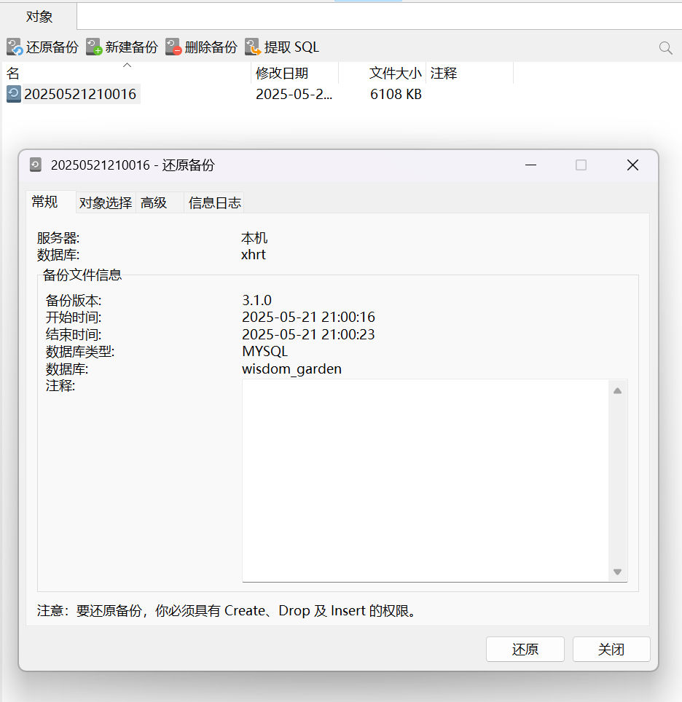The height and width of the screenshot is (702, 682).
Task: Click the 注释 text area scrollbar up arrow
Action: click(x=617, y=390)
